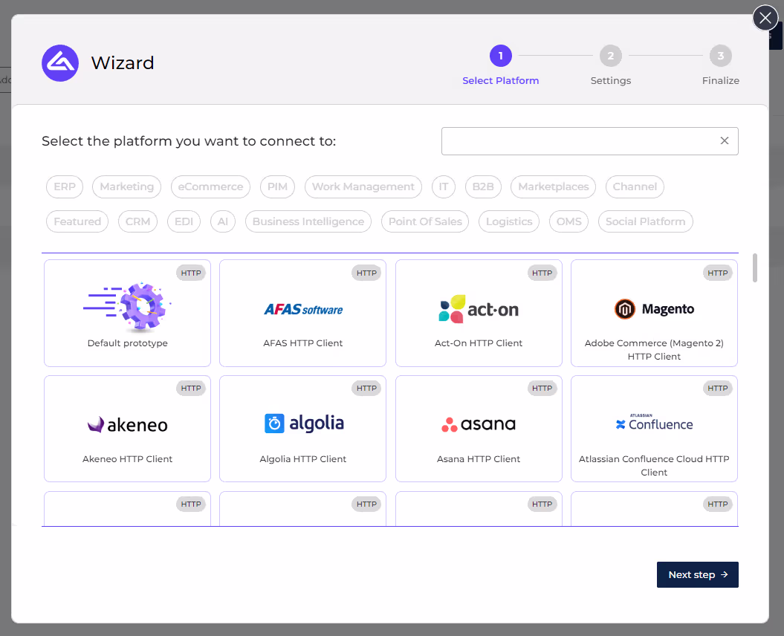Viewport: 784px width, 636px height.
Task: Click the HTTP badge on Default prototype
Action: (191, 273)
